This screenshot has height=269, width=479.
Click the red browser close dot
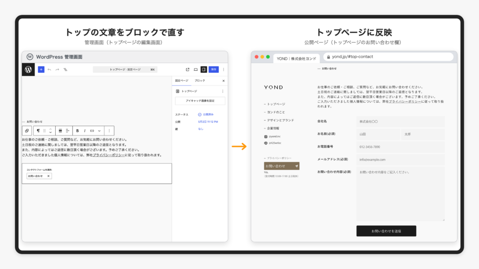[x=257, y=57]
